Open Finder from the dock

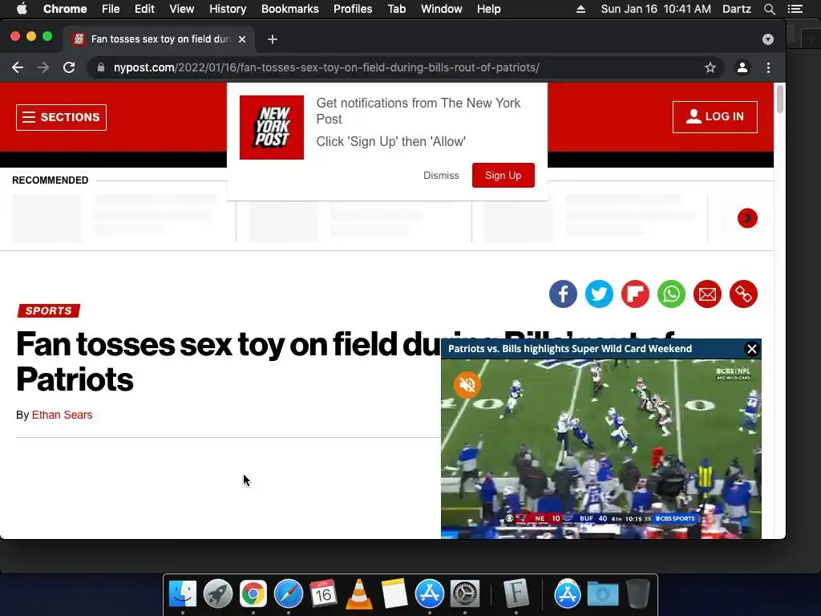click(x=183, y=594)
